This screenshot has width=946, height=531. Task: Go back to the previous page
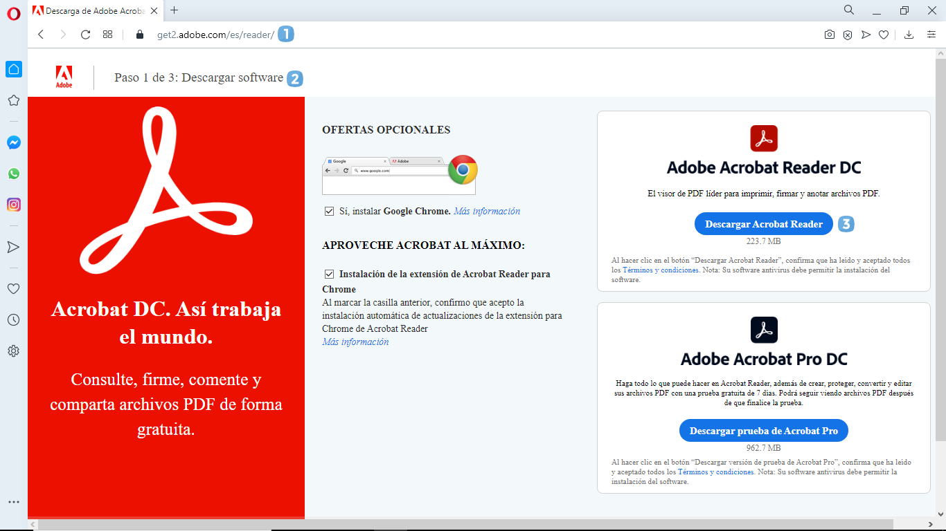click(41, 35)
